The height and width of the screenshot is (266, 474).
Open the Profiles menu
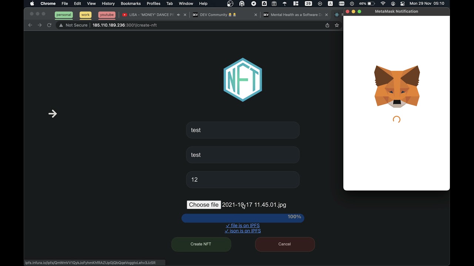(x=153, y=4)
